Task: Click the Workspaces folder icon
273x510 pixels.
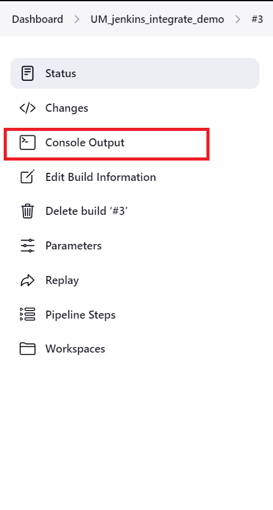Action: 28,349
